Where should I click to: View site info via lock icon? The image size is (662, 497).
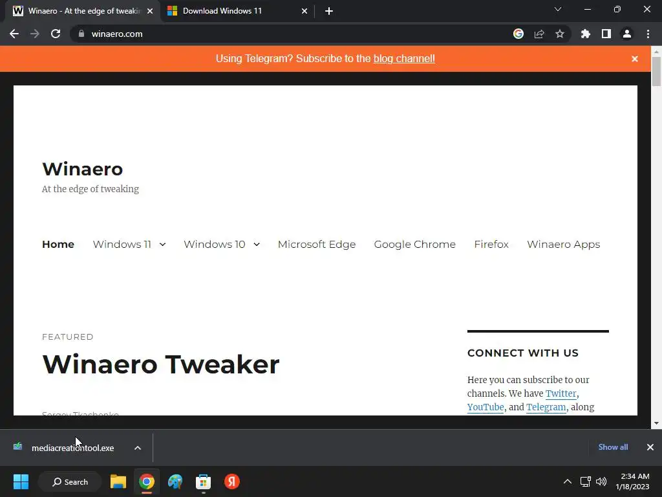[81, 34]
